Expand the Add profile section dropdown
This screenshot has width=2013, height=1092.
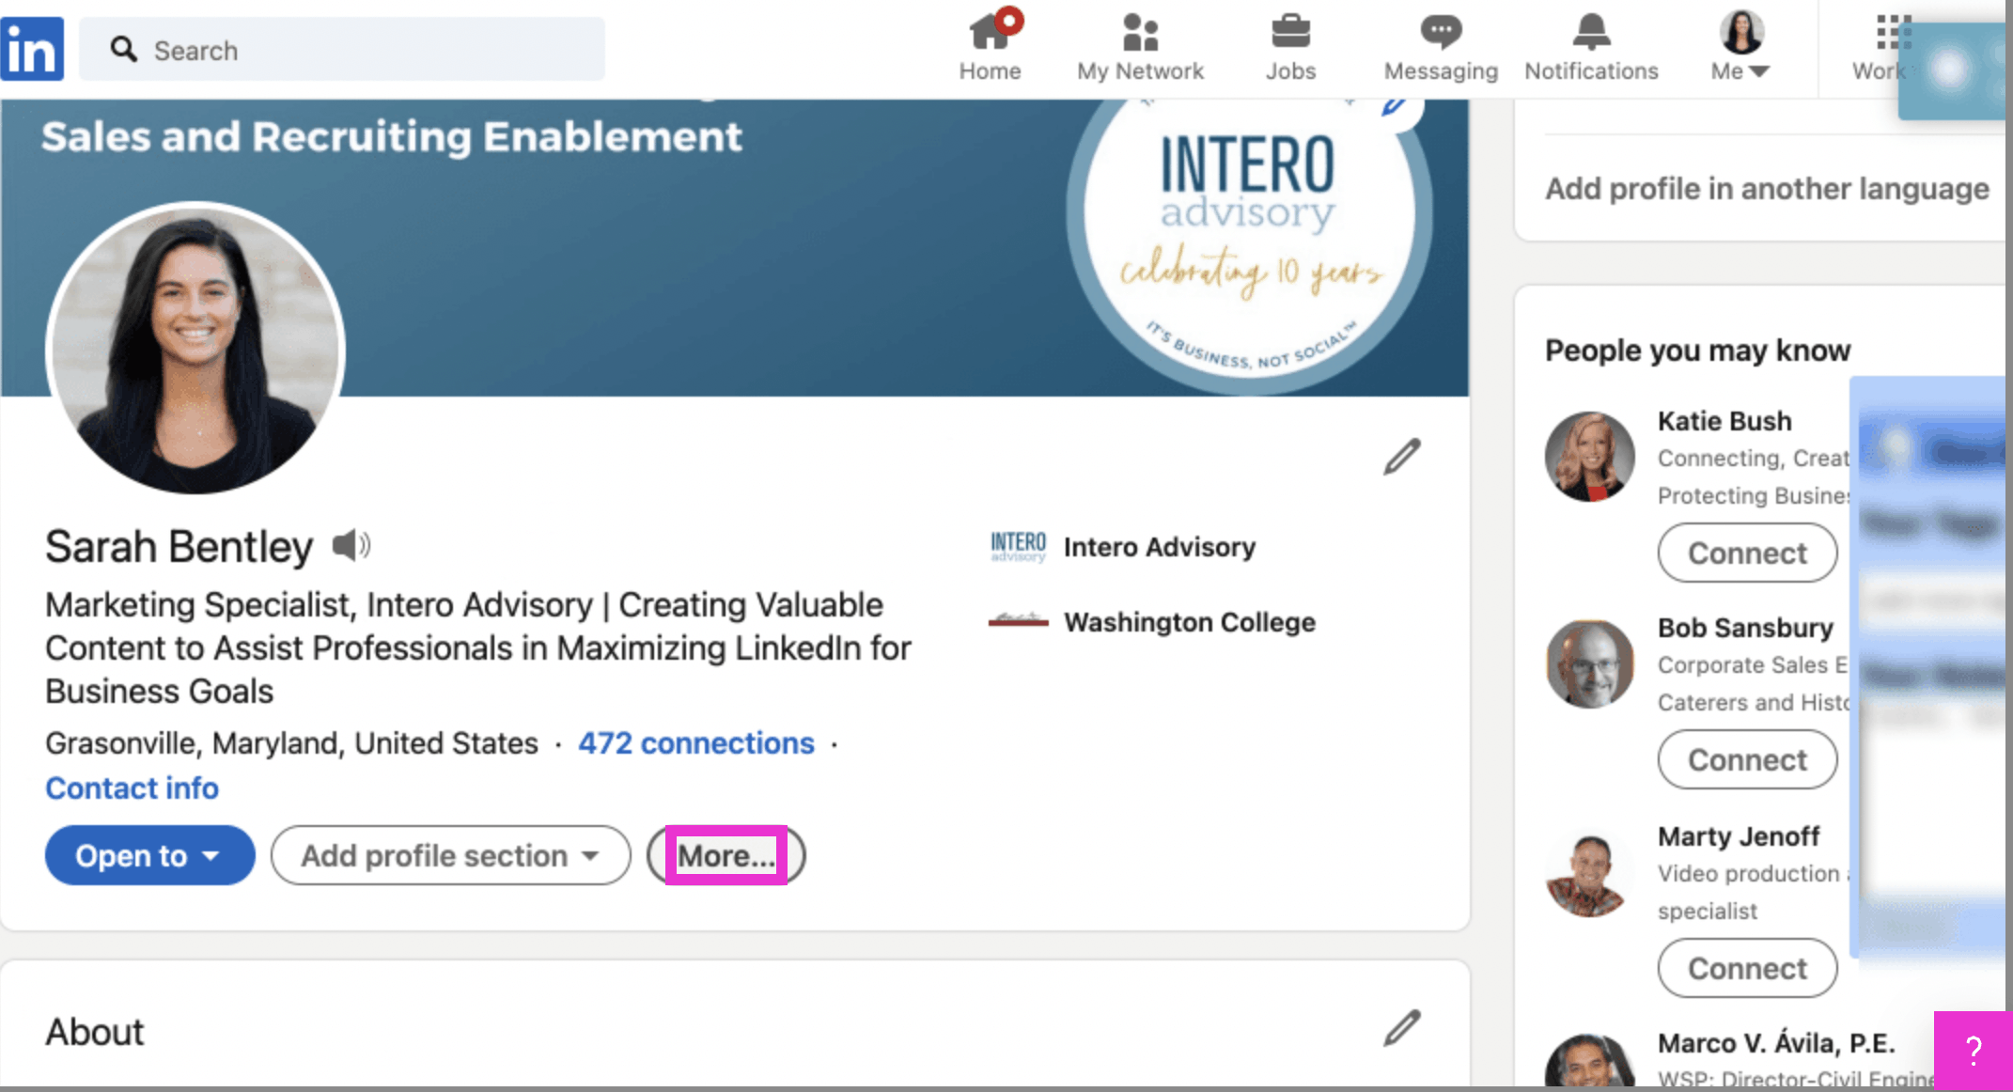tap(450, 855)
